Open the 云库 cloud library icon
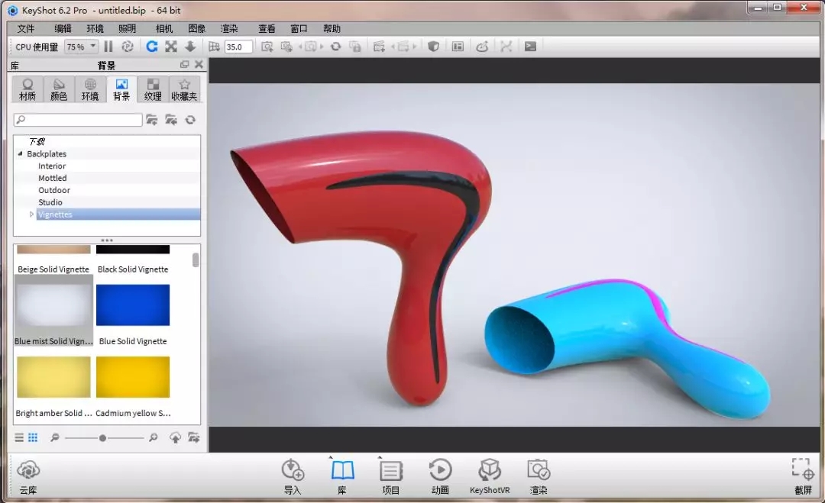The width and height of the screenshot is (825, 503). (28, 475)
